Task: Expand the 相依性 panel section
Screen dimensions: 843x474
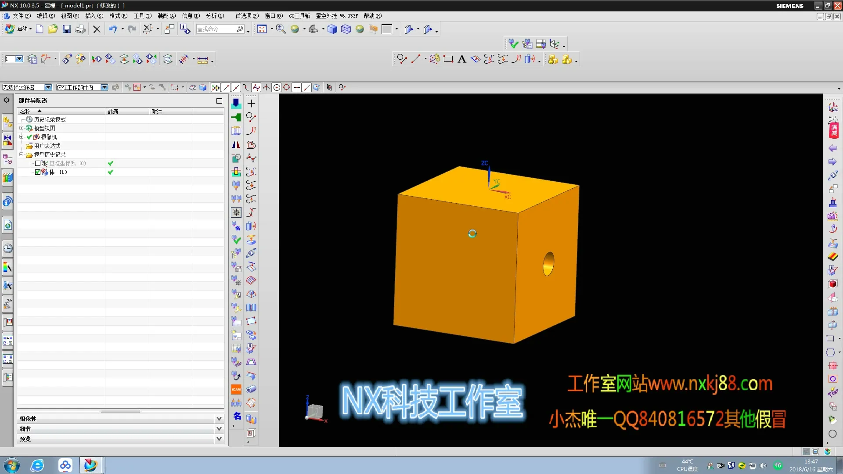Action: [219, 418]
